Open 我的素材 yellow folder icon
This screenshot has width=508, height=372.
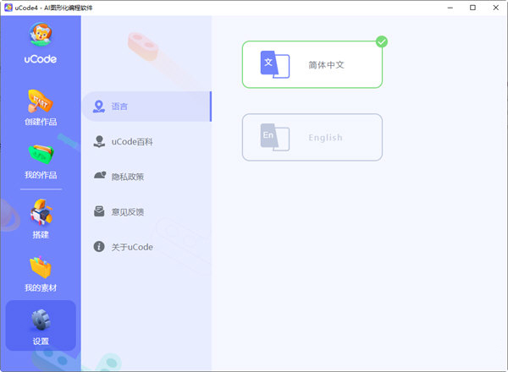41,267
